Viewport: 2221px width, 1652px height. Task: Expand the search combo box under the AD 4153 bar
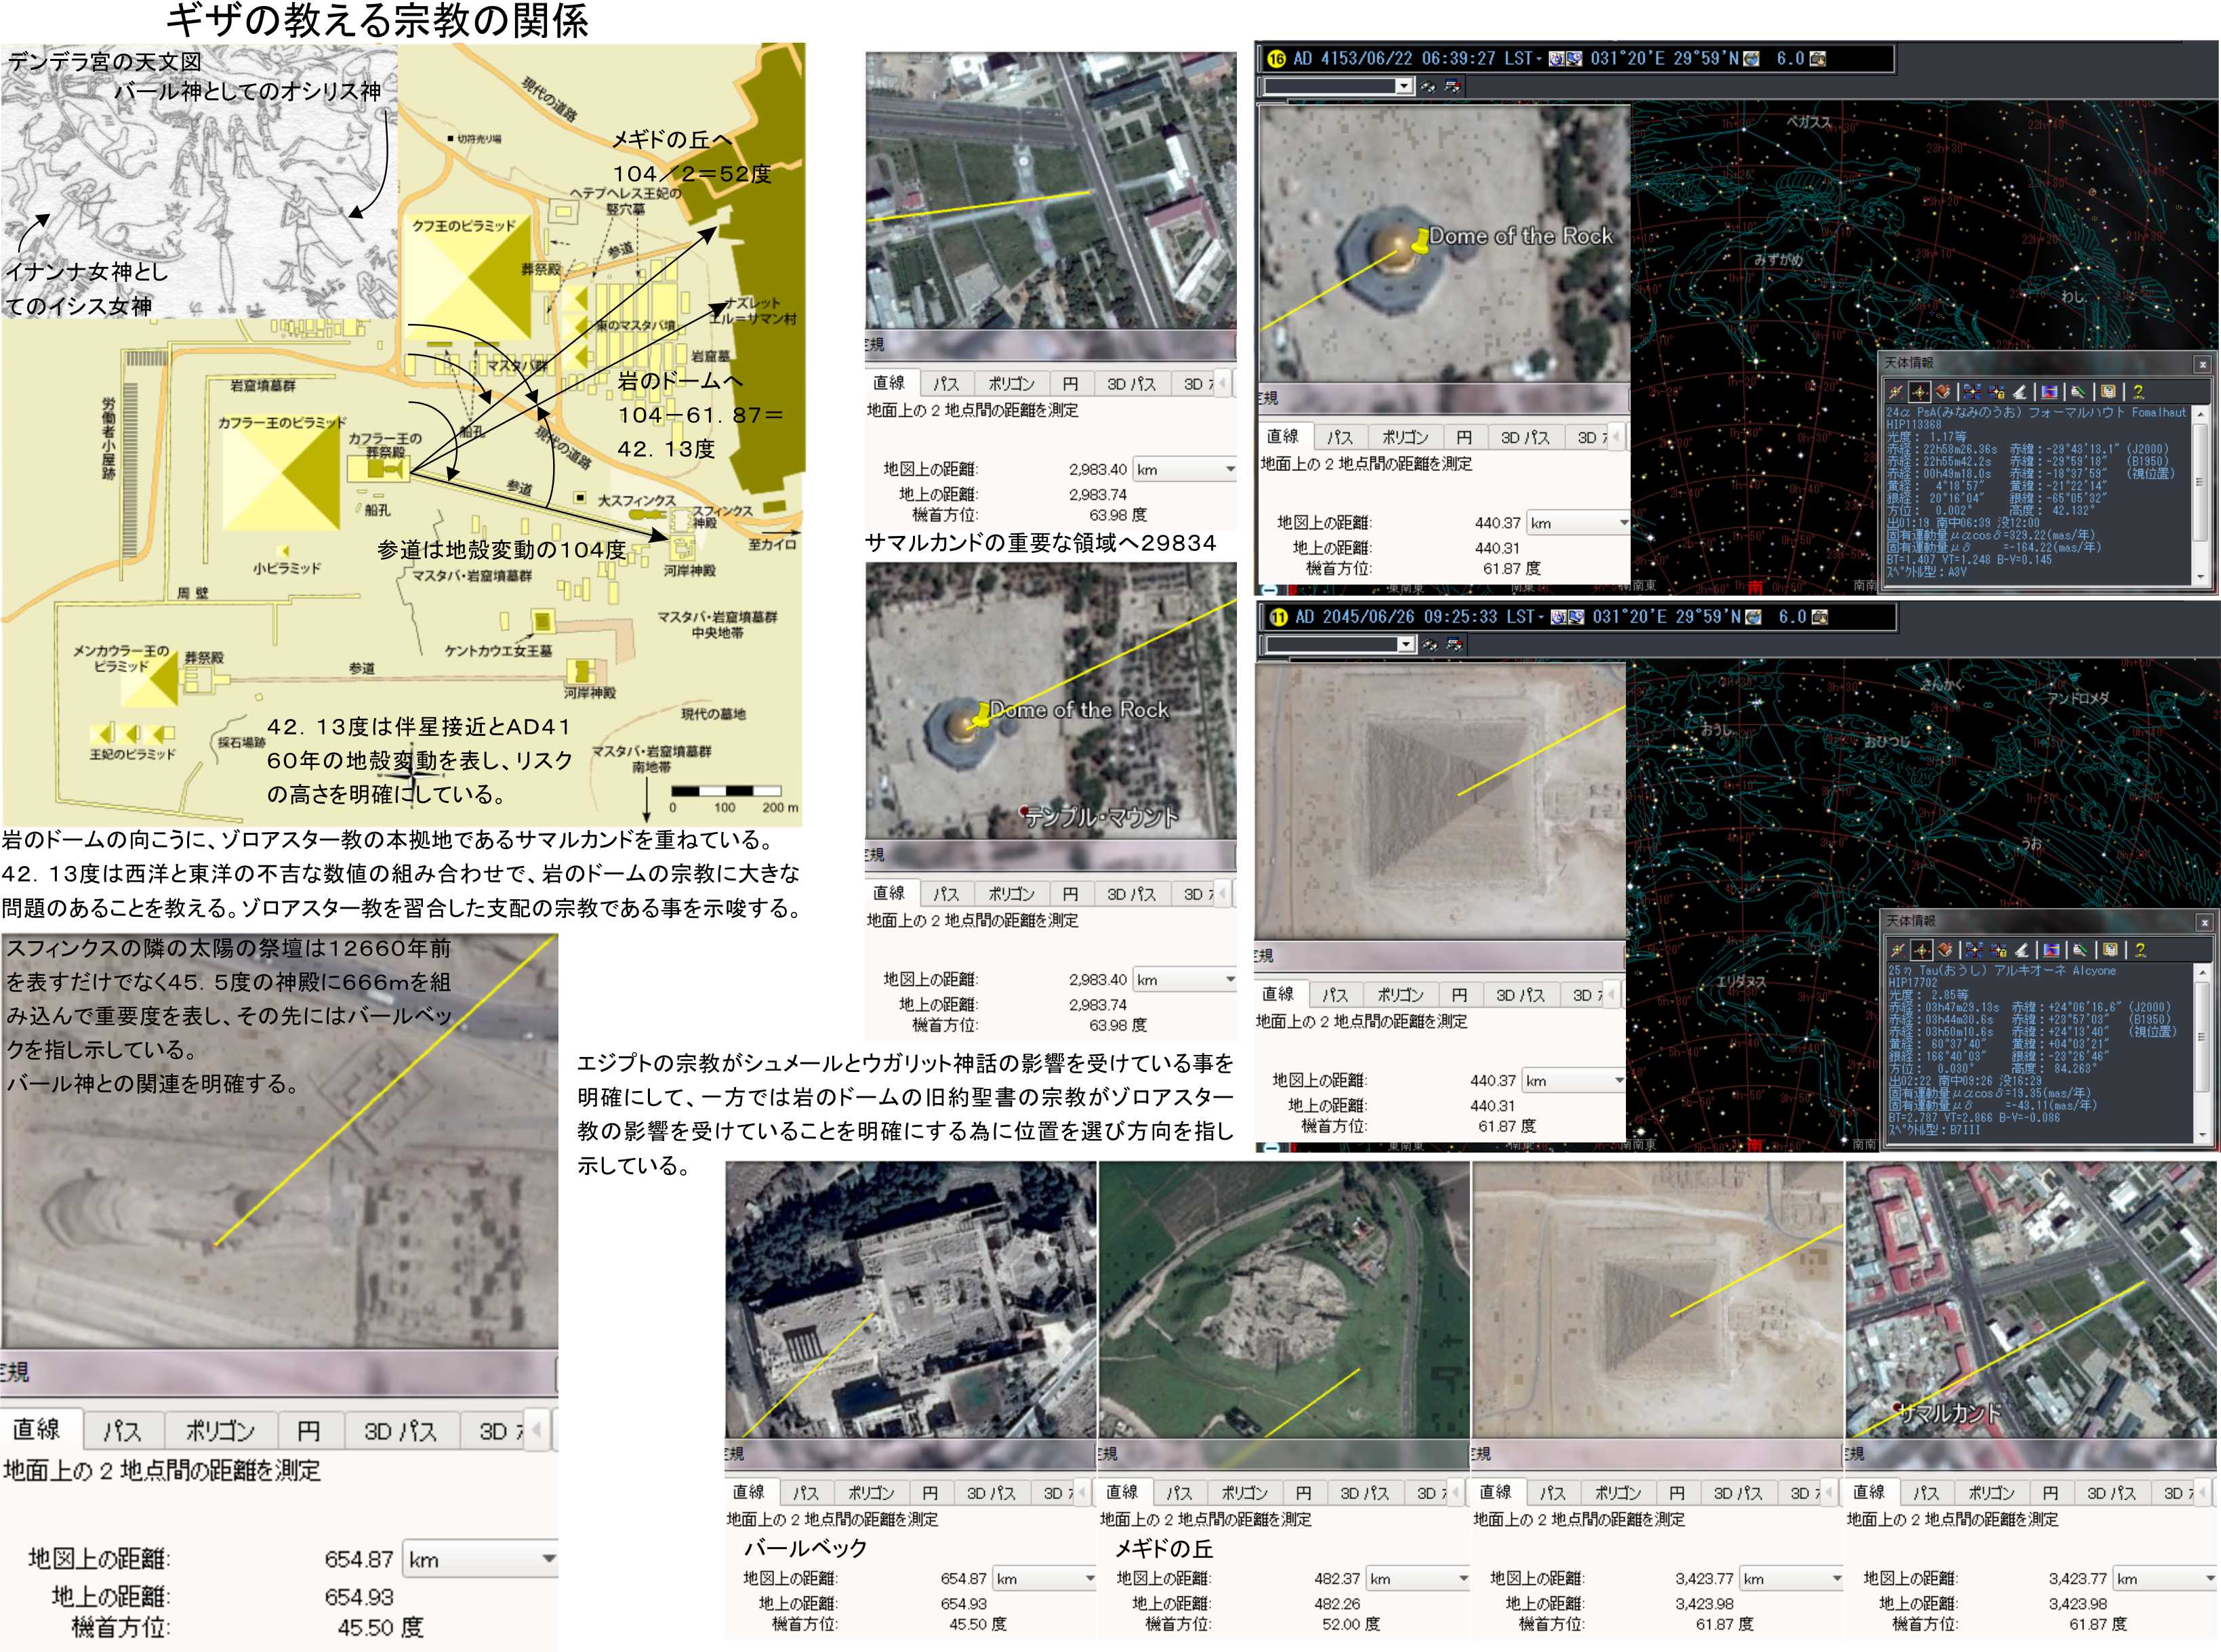click(1404, 86)
